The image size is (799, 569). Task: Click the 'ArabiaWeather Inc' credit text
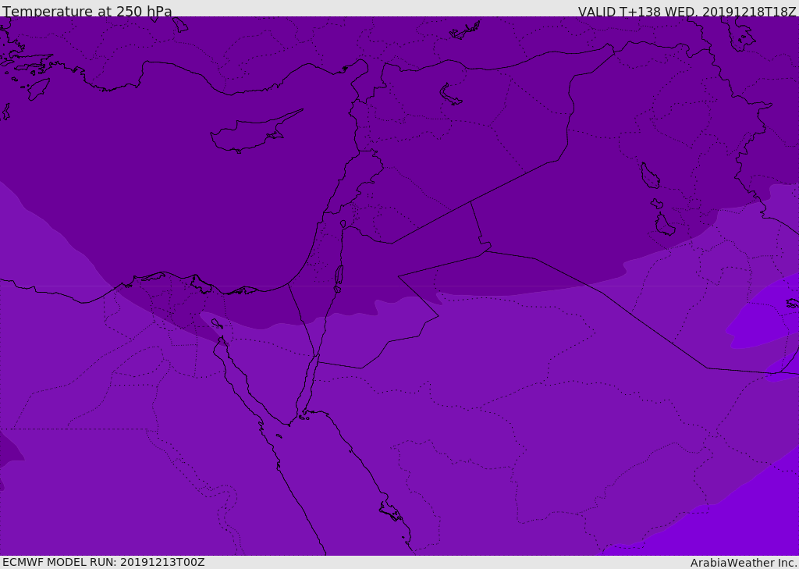[743, 563]
